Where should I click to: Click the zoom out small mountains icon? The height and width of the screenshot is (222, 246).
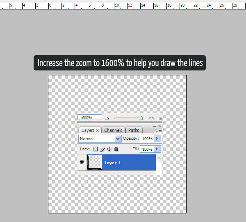107,118
